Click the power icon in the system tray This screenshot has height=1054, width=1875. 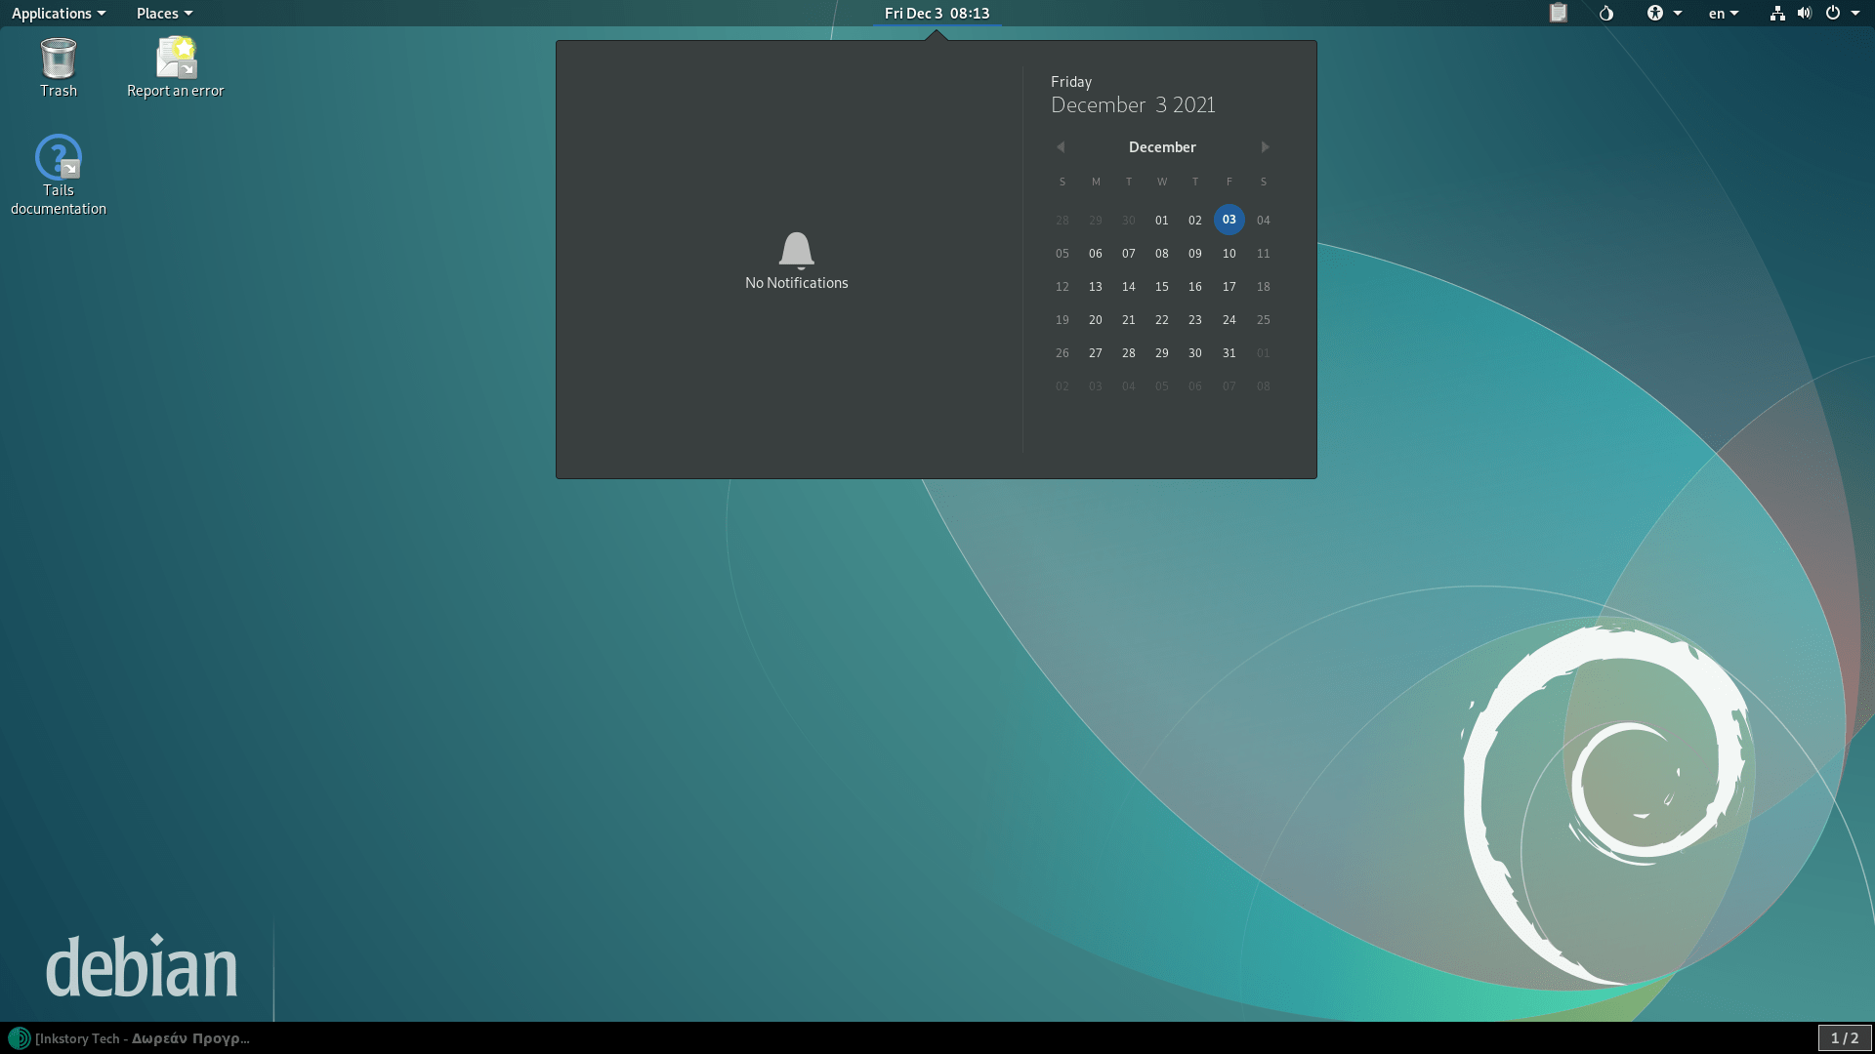[x=1833, y=14]
